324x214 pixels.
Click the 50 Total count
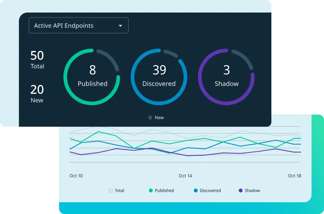click(37, 59)
